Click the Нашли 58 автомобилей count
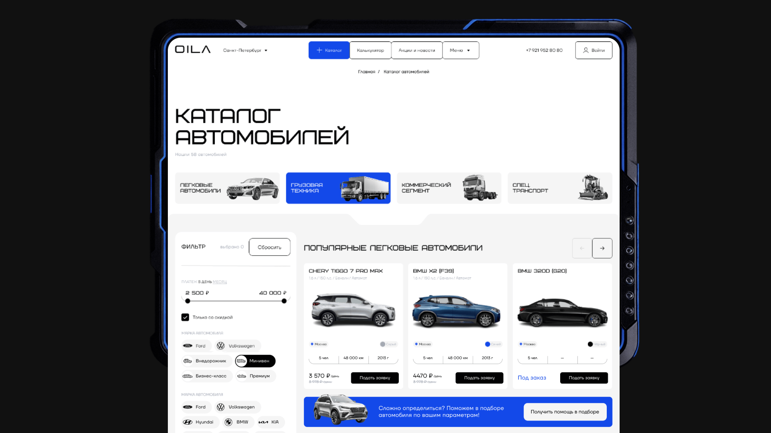The height and width of the screenshot is (433, 771). tap(201, 154)
